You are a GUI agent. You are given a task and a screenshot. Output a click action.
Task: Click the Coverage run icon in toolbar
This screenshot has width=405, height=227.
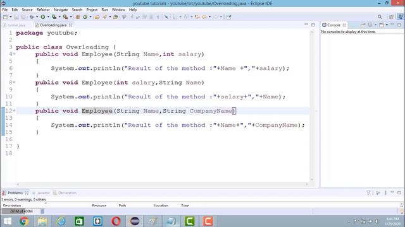pyautogui.click(x=54, y=17)
